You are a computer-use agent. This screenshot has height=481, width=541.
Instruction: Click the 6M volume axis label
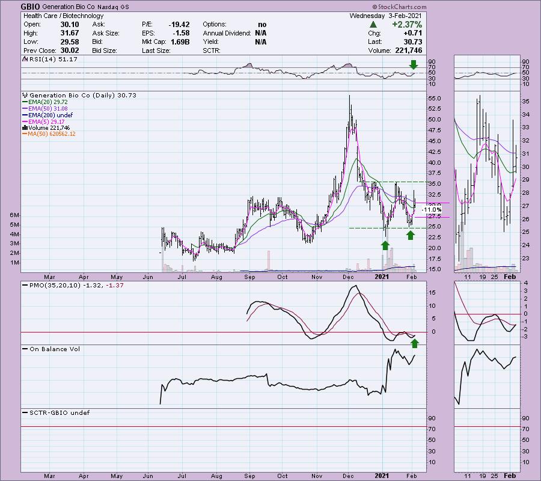click(14, 215)
